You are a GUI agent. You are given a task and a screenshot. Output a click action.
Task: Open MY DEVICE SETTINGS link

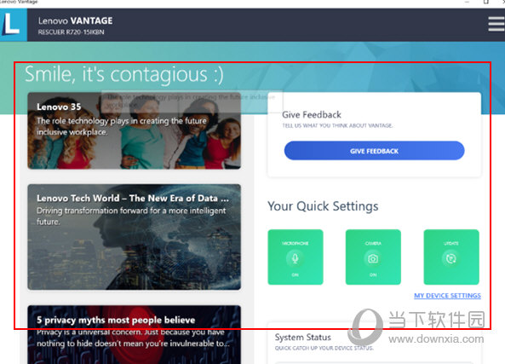pyautogui.click(x=447, y=295)
